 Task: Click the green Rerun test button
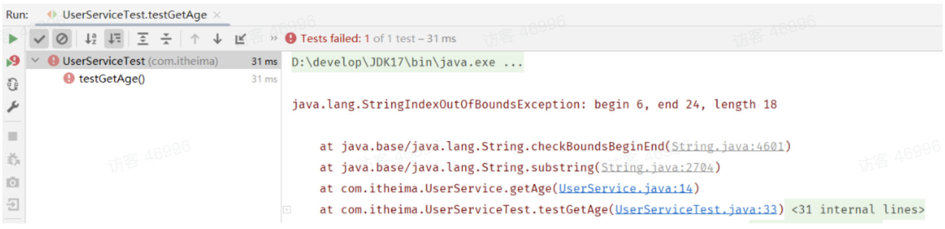click(13, 39)
